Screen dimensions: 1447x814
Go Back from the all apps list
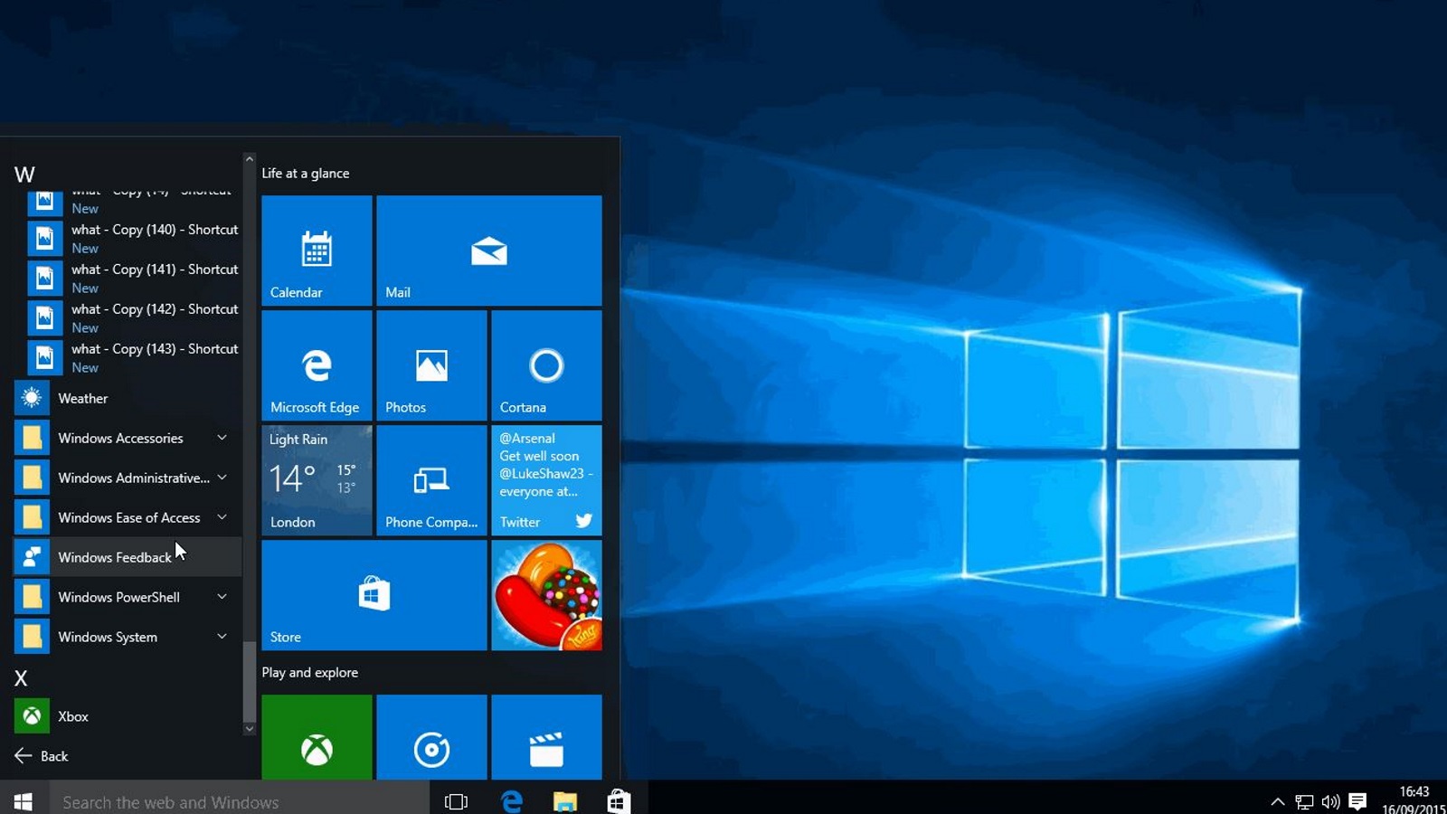point(42,756)
